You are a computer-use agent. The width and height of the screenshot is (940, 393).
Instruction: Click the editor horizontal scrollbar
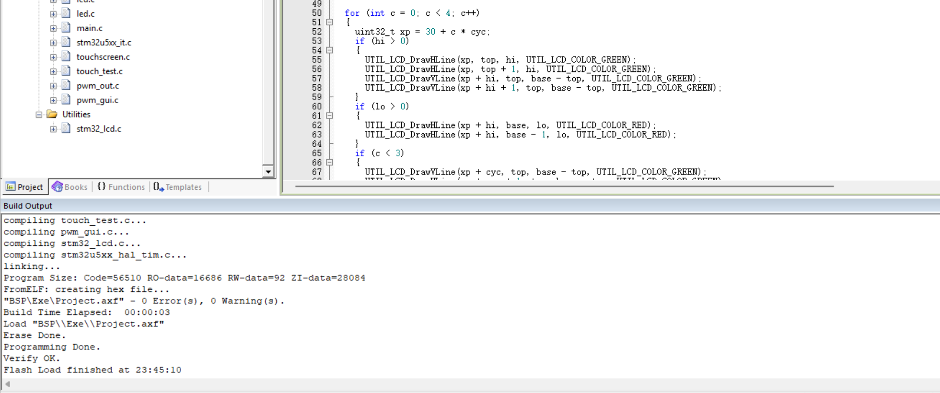pos(564,186)
